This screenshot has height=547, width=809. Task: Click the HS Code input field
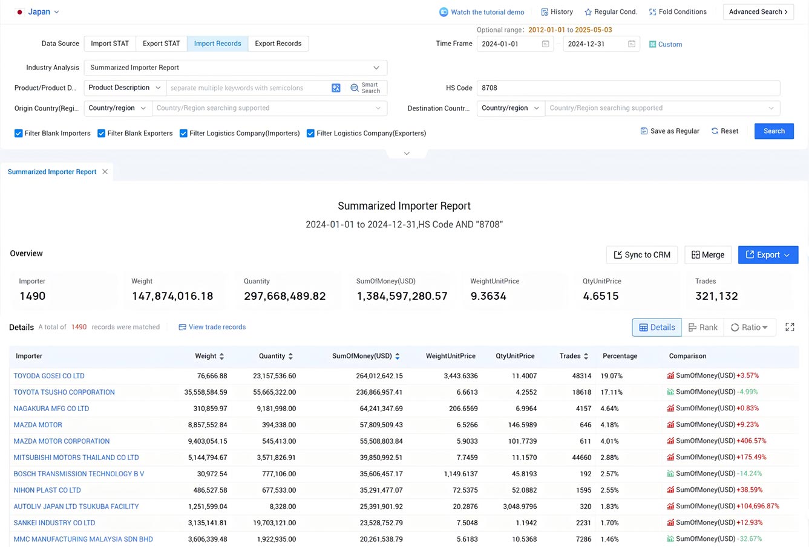point(628,88)
